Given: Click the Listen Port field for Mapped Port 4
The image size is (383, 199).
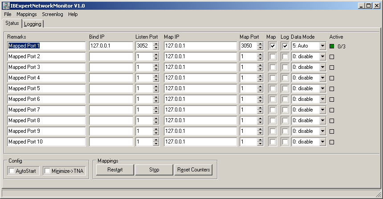Looking at the screenshot, I should (x=144, y=78).
